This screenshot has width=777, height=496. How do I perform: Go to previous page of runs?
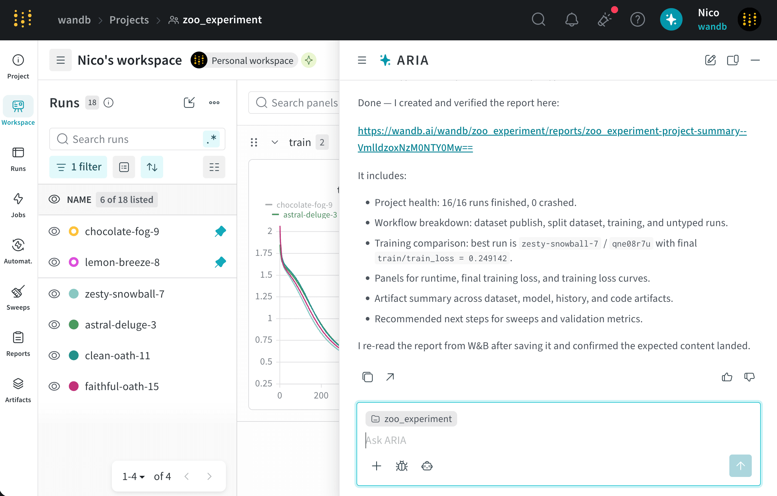186,476
